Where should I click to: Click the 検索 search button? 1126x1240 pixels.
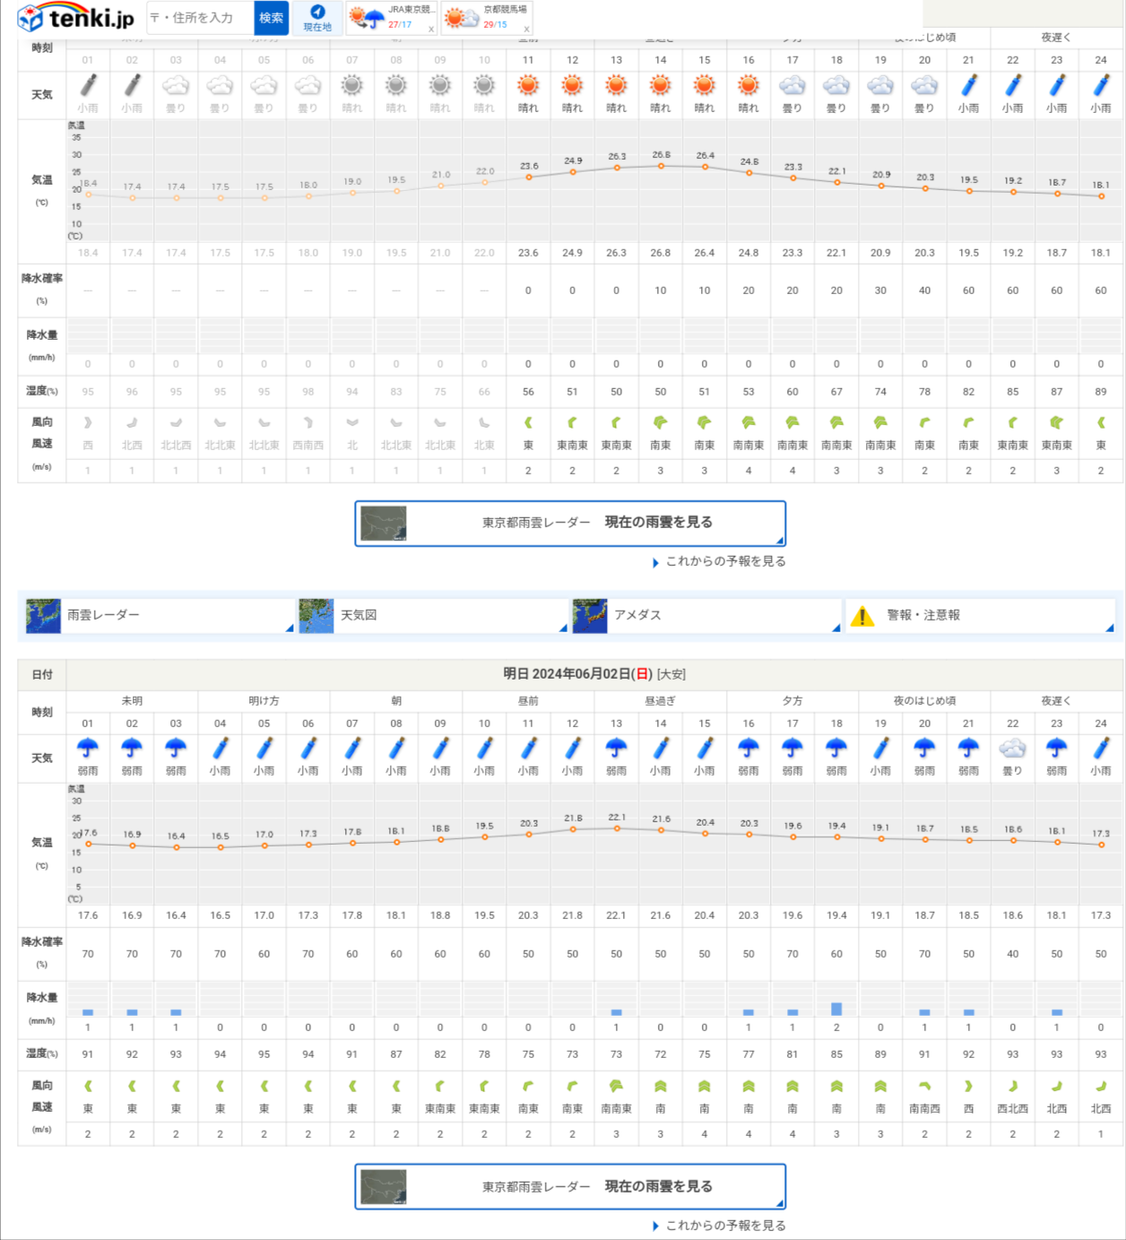272,18
